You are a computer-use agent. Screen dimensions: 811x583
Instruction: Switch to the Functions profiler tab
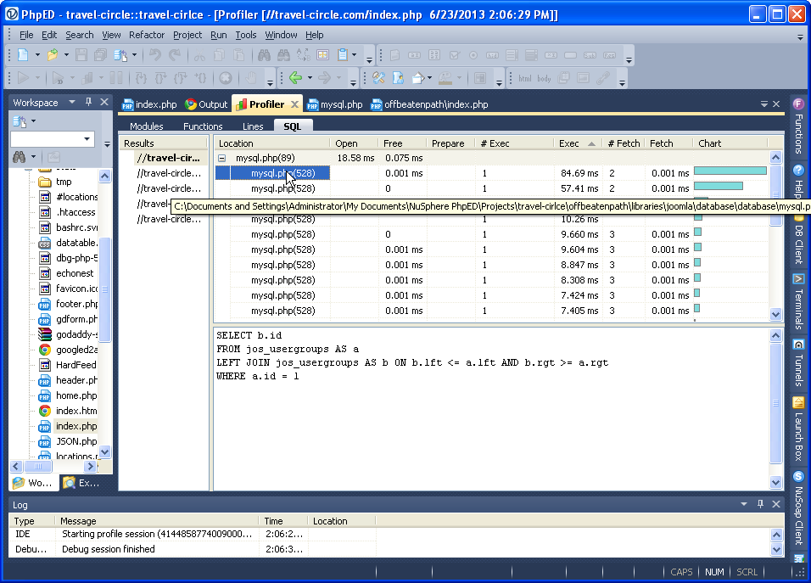coord(203,126)
